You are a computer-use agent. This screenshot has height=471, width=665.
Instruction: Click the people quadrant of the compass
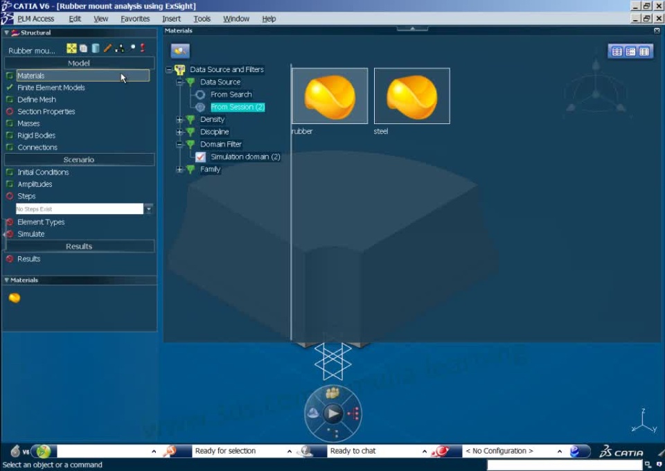(332, 393)
